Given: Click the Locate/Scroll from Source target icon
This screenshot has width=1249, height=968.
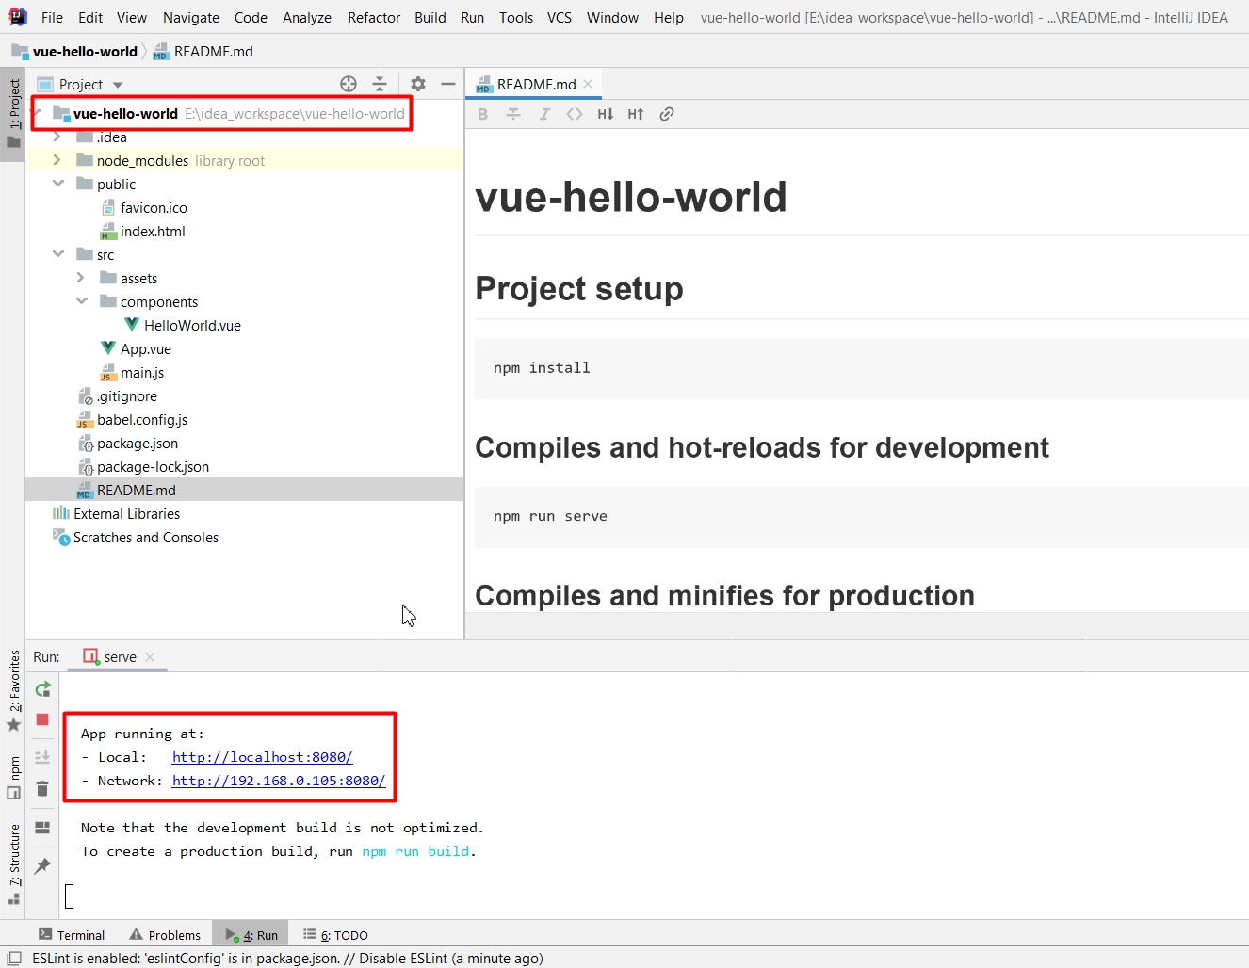Looking at the screenshot, I should pos(349,84).
